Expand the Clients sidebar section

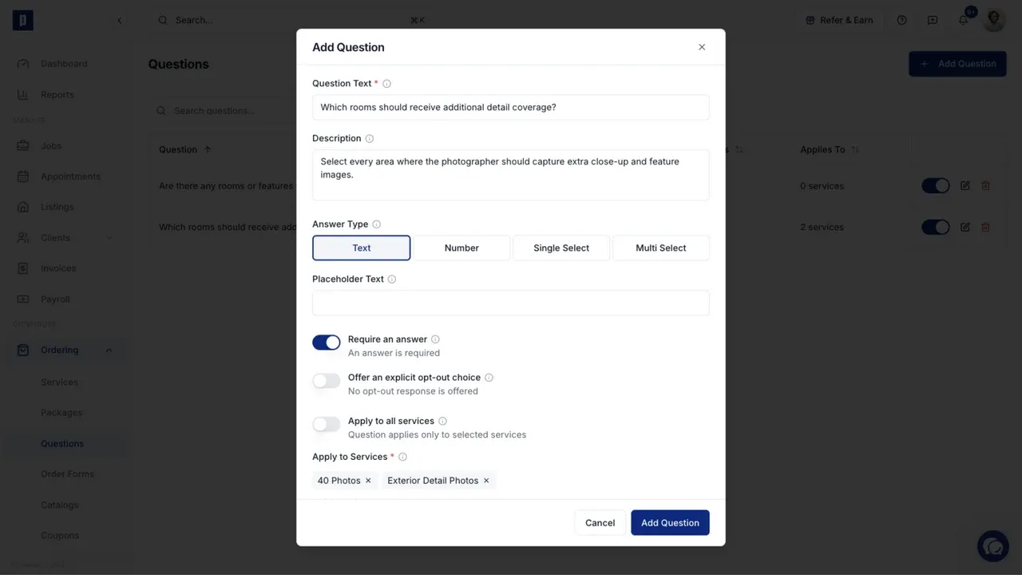109,238
